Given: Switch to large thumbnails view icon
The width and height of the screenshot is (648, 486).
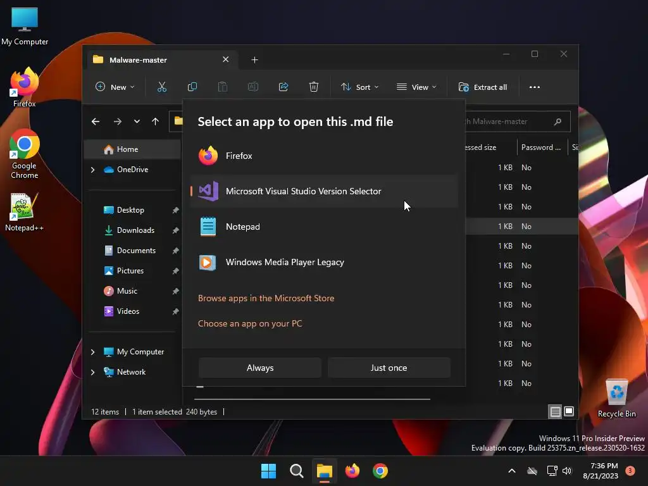Looking at the screenshot, I should 569,411.
